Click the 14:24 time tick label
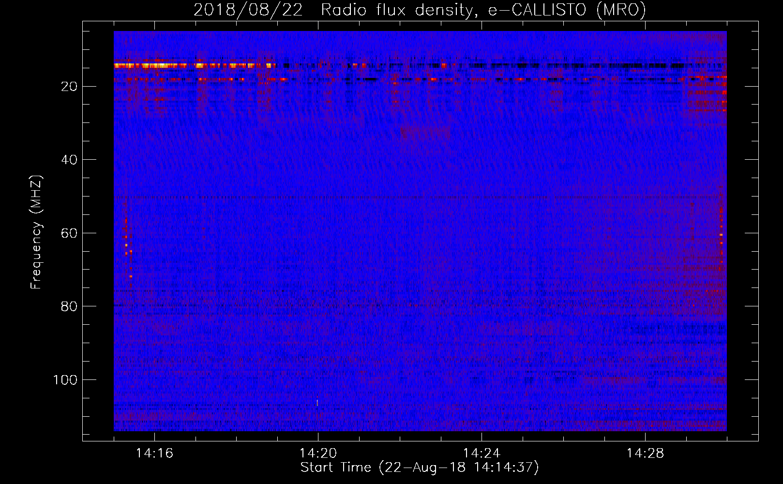Image resolution: width=783 pixels, height=484 pixels. tap(482, 454)
